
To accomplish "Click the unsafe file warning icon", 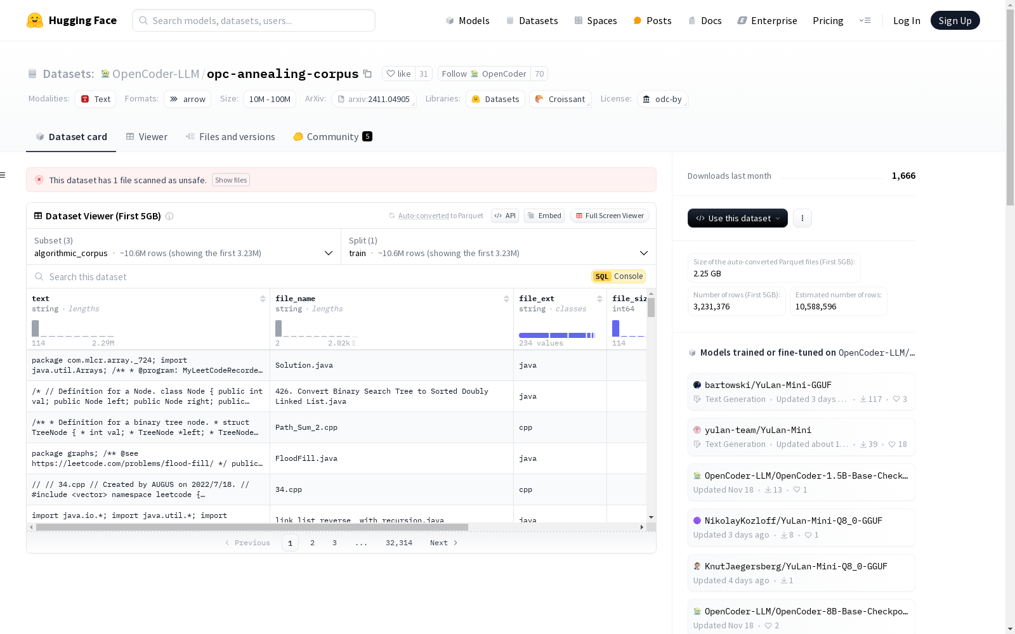I will [x=39, y=180].
